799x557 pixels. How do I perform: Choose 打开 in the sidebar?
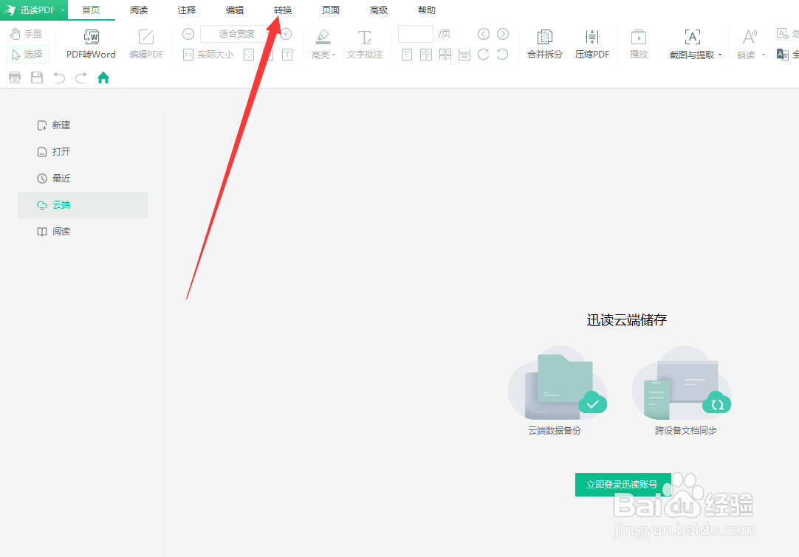point(83,152)
